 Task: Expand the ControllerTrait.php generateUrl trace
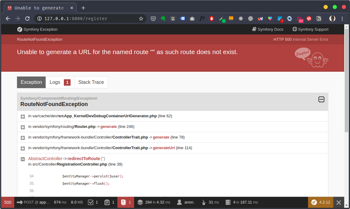point(23,148)
